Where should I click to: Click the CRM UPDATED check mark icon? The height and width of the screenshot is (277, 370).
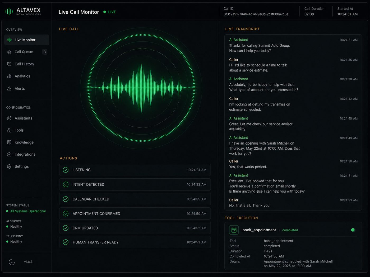tap(66, 228)
